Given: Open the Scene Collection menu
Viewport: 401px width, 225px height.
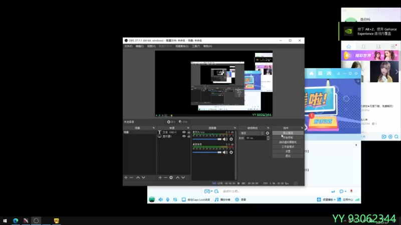Looking at the screenshot, I should [x=182, y=46].
